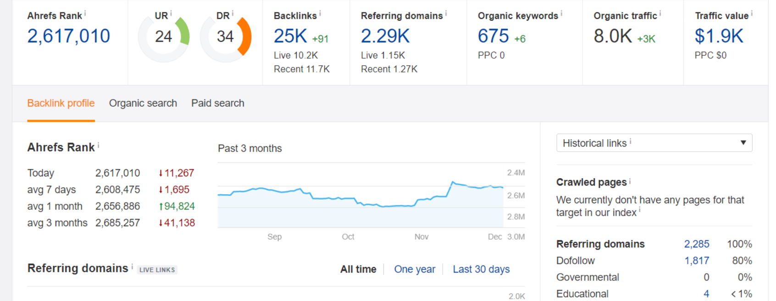Open the Organic keywords count 675
The height and width of the screenshot is (301, 776).
(x=493, y=36)
